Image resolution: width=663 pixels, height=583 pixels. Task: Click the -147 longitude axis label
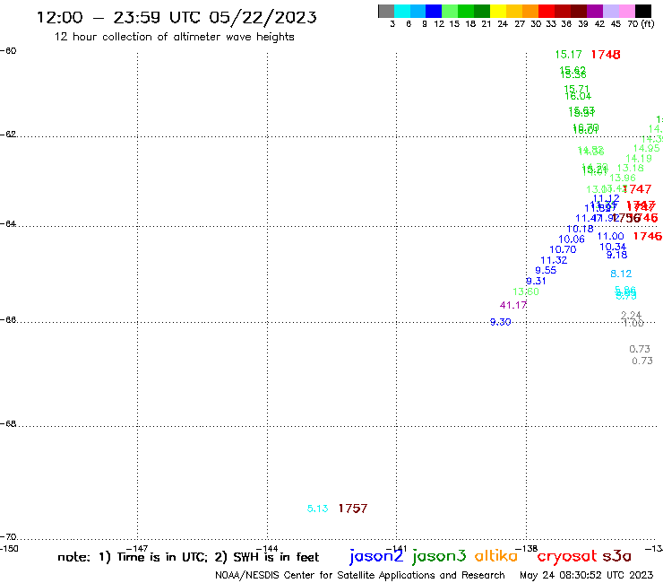(137, 549)
